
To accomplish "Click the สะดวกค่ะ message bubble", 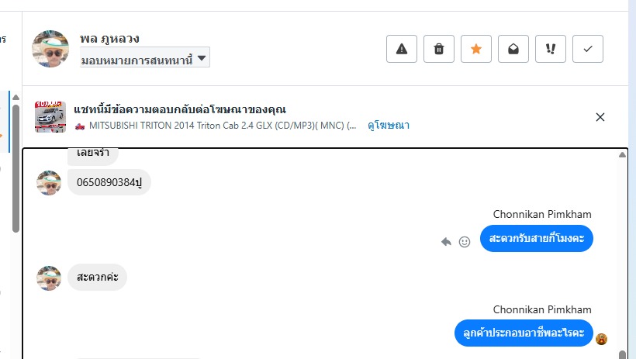I will [x=97, y=277].
